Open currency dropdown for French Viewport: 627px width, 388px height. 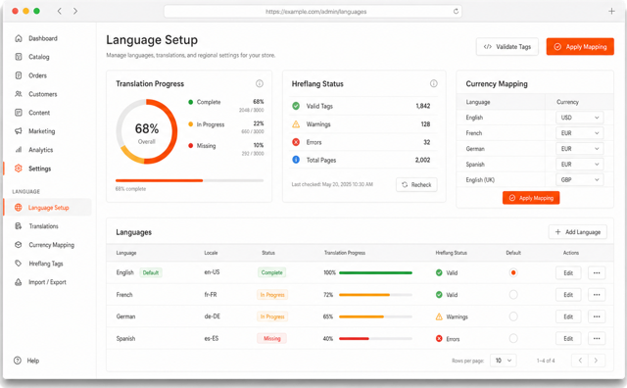(x=579, y=133)
